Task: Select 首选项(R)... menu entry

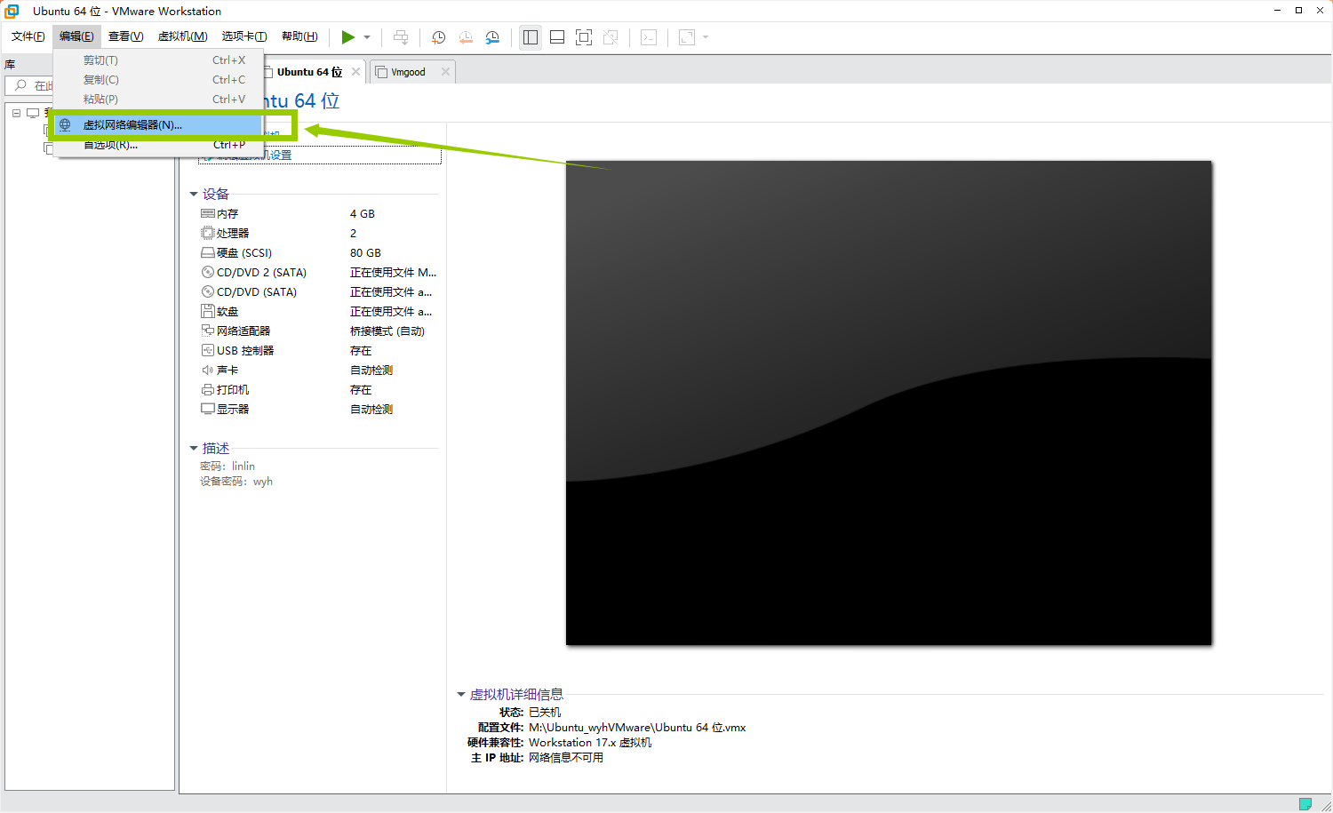Action: 158,145
